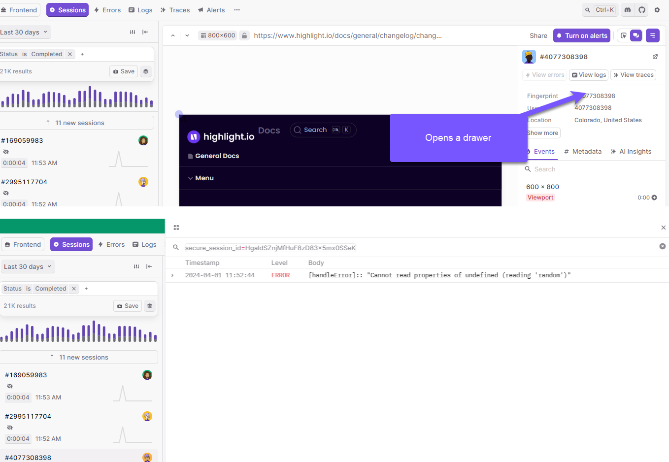This screenshot has height=462, width=669.
Task: Open the GitHub repository icon
Action: (x=641, y=10)
